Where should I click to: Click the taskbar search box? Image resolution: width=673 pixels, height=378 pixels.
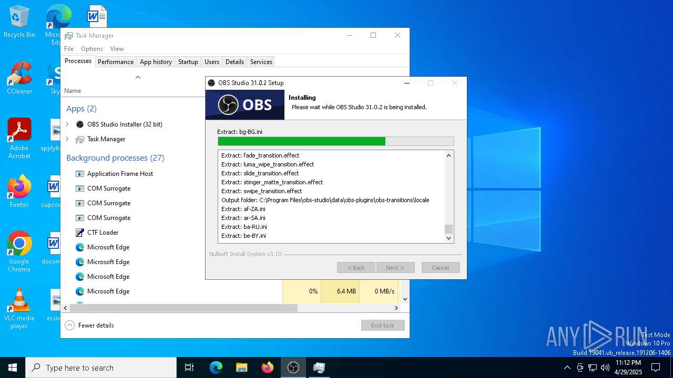tap(101, 367)
